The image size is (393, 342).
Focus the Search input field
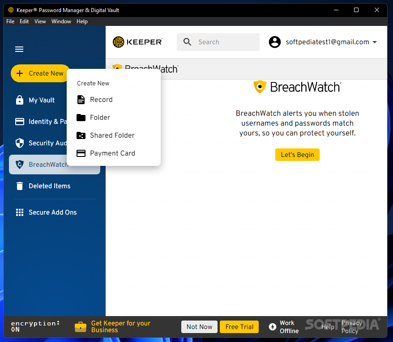coord(218,42)
